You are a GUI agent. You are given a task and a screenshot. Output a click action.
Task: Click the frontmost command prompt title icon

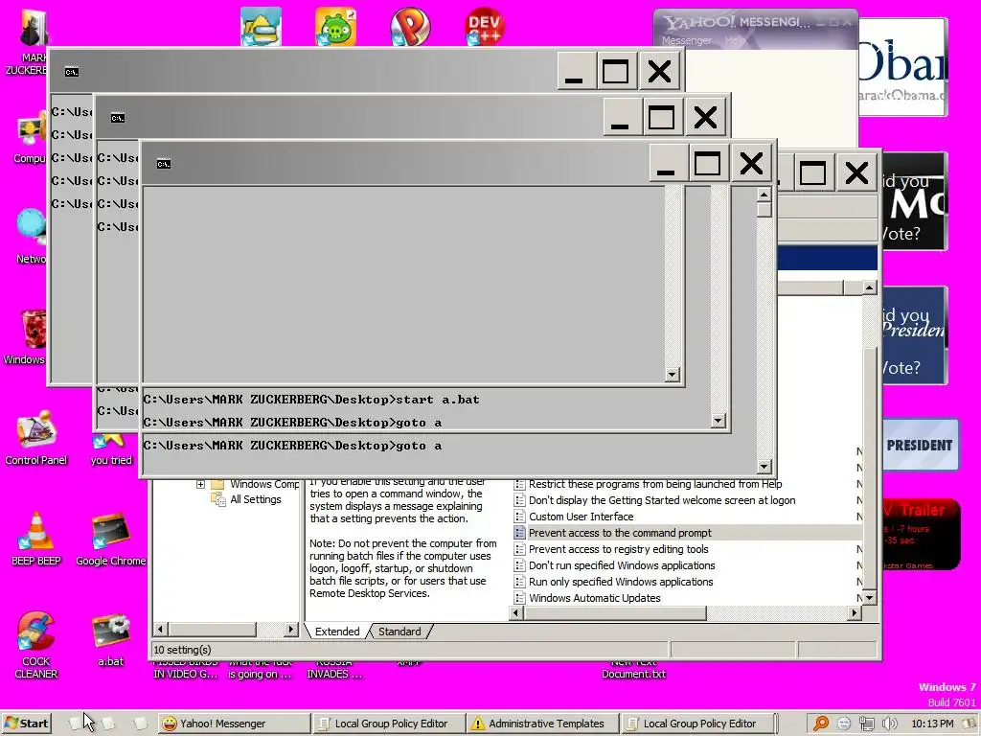click(163, 164)
